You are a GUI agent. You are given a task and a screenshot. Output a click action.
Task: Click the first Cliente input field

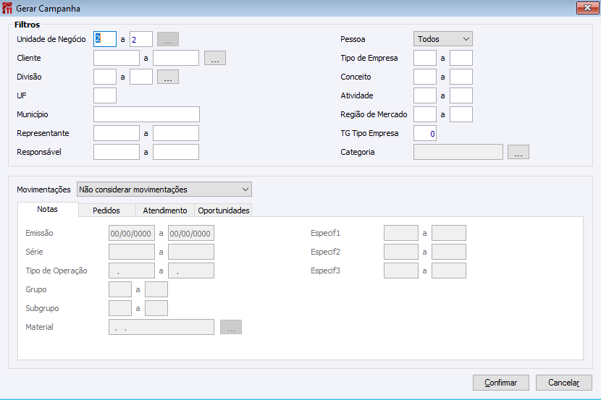[x=116, y=58]
